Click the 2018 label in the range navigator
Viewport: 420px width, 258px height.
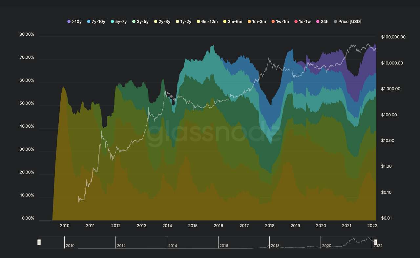(275, 246)
